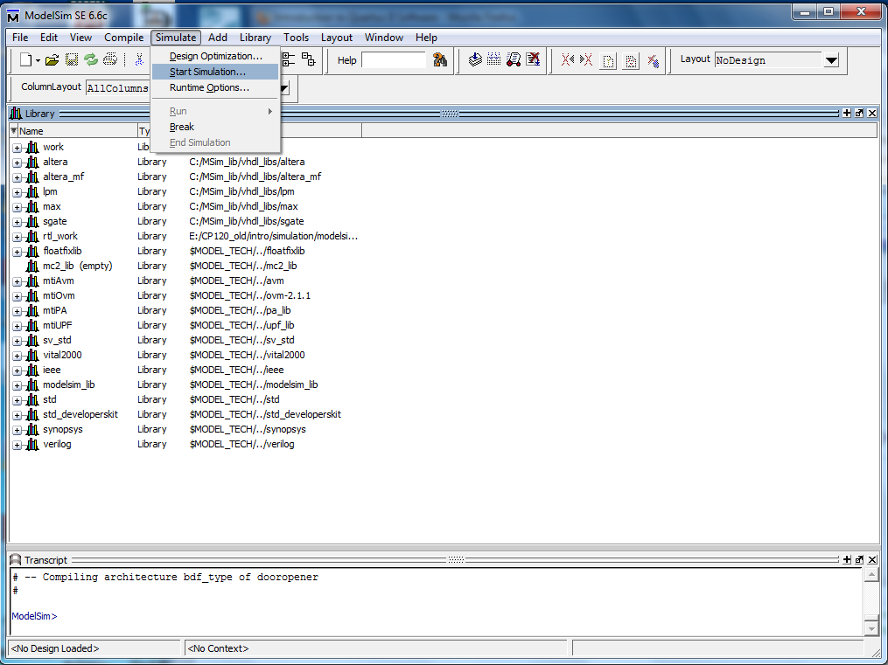The width and height of the screenshot is (888, 665).
Task: Click the <No Design Loaded> status text
Action: [55, 648]
